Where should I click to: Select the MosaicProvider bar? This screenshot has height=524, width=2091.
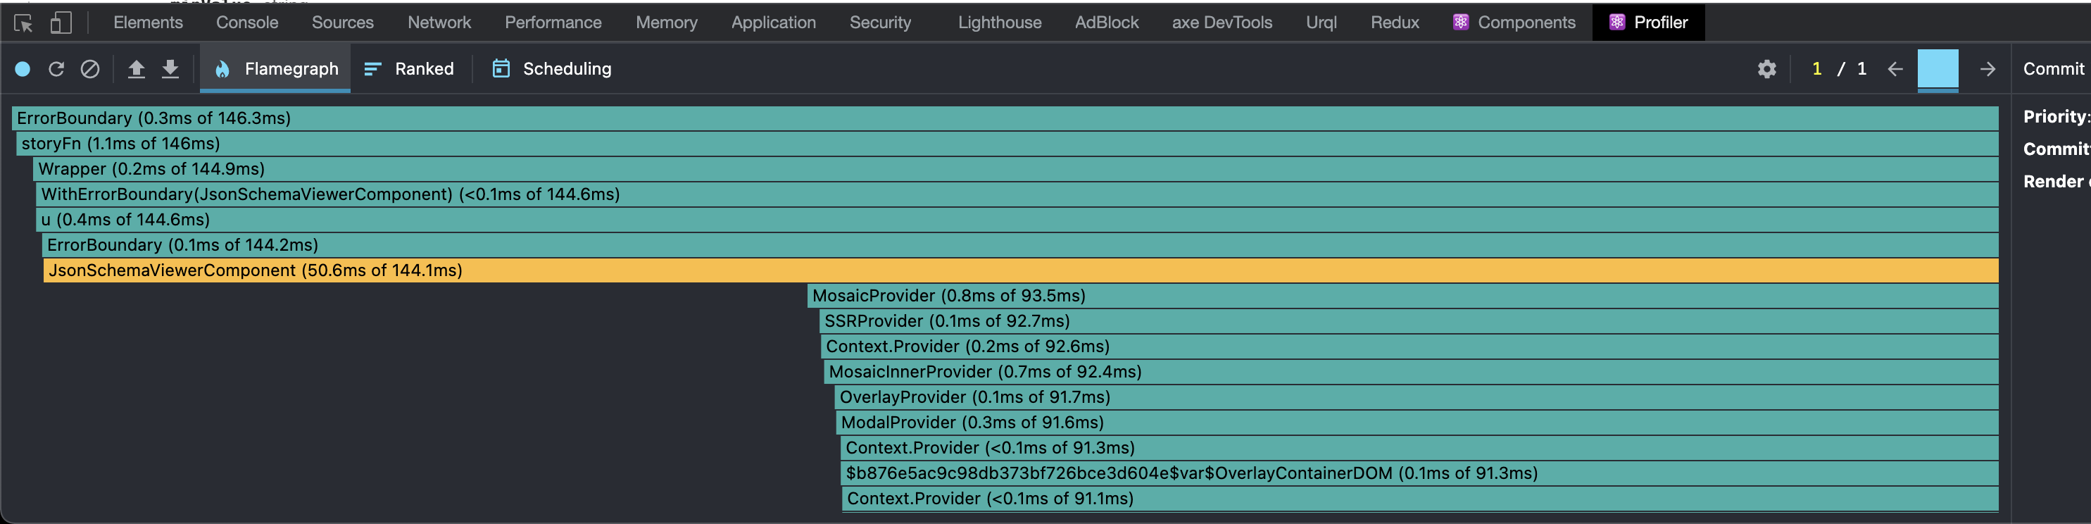(x=1402, y=296)
